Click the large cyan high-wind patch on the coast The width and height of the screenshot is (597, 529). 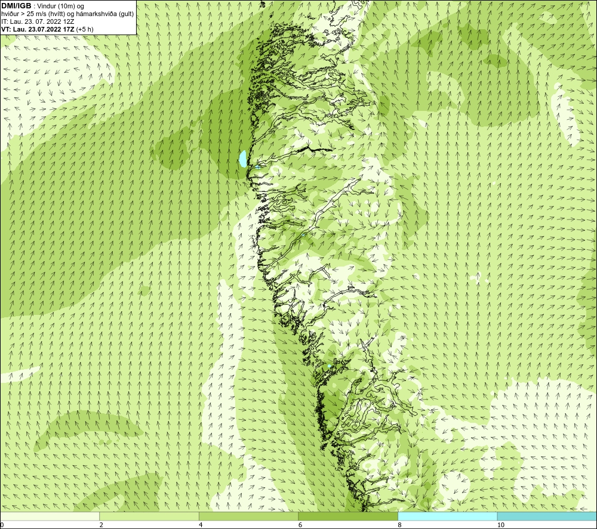click(x=242, y=159)
